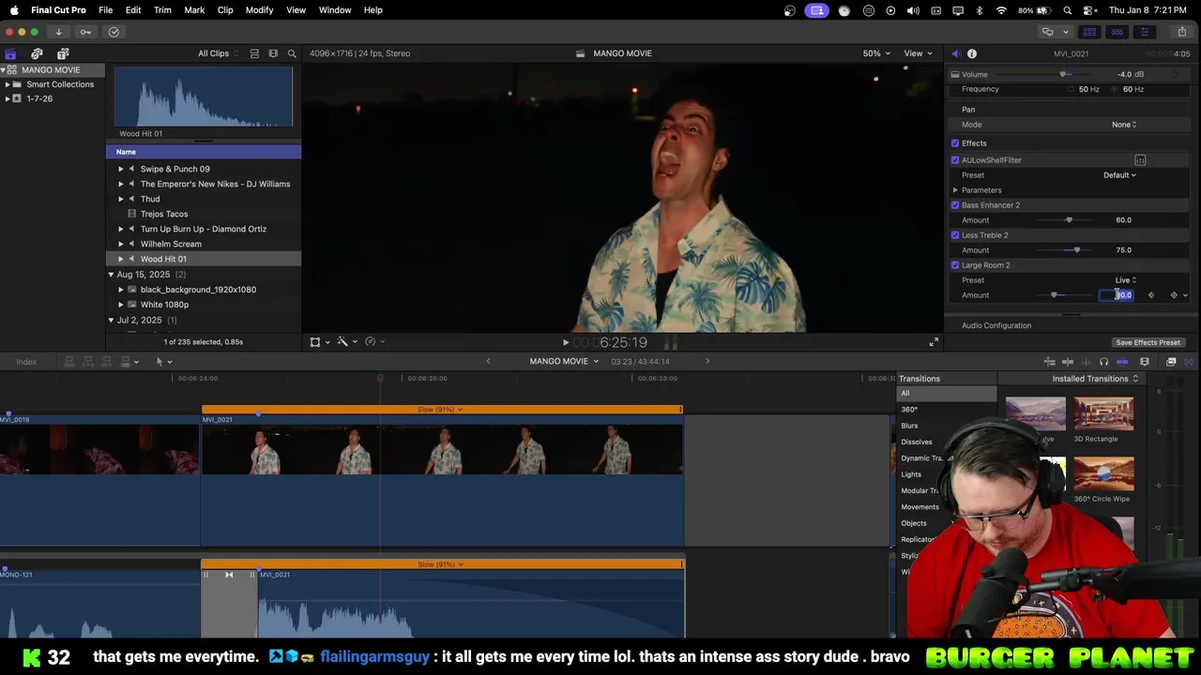Open the viewer View options dropdown
The width and height of the screenshot is (1201, 675).
tap(918, 53)
